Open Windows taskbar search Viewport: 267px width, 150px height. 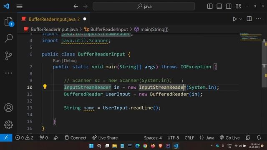point(99,146)
